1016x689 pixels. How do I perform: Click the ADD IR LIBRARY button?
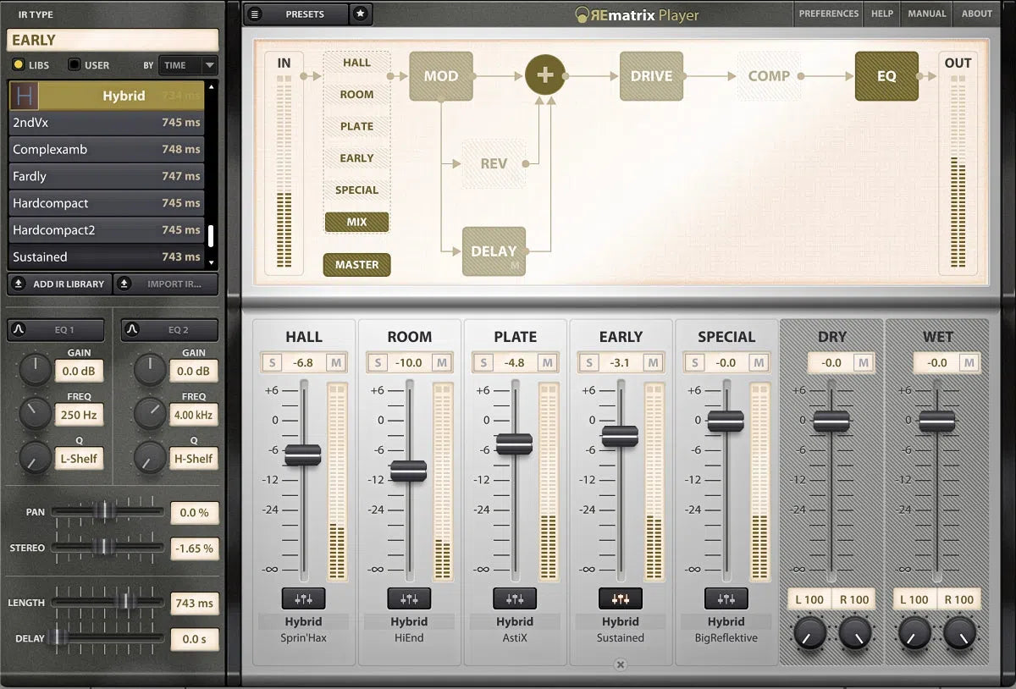[58, 284]
